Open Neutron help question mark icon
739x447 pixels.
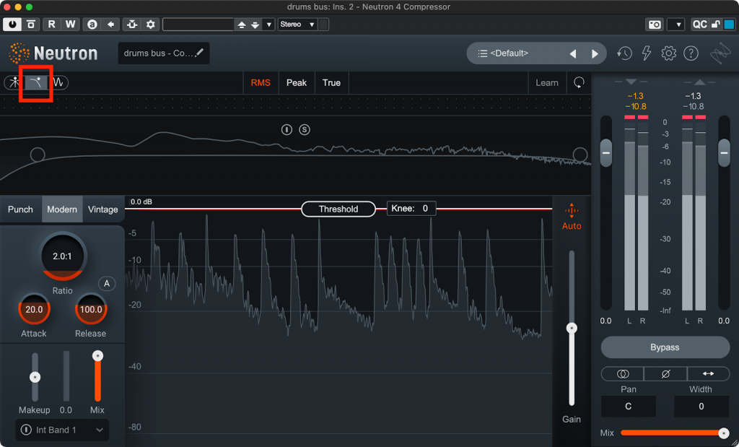[x=691, y=53]
